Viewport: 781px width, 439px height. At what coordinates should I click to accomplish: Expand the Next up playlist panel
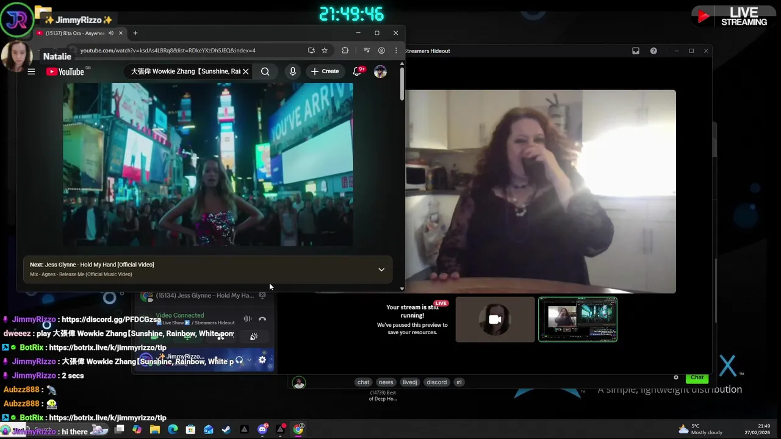click(381, 269)
